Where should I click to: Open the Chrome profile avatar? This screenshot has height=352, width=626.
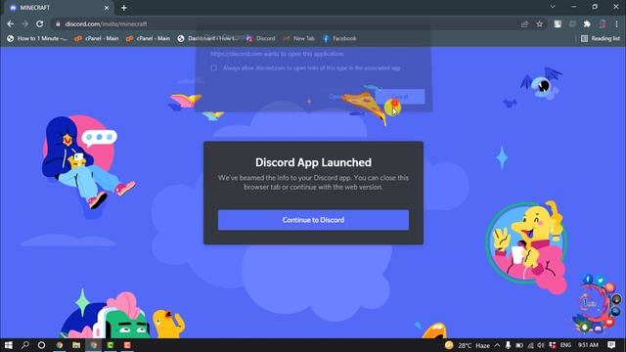[603, 23]
